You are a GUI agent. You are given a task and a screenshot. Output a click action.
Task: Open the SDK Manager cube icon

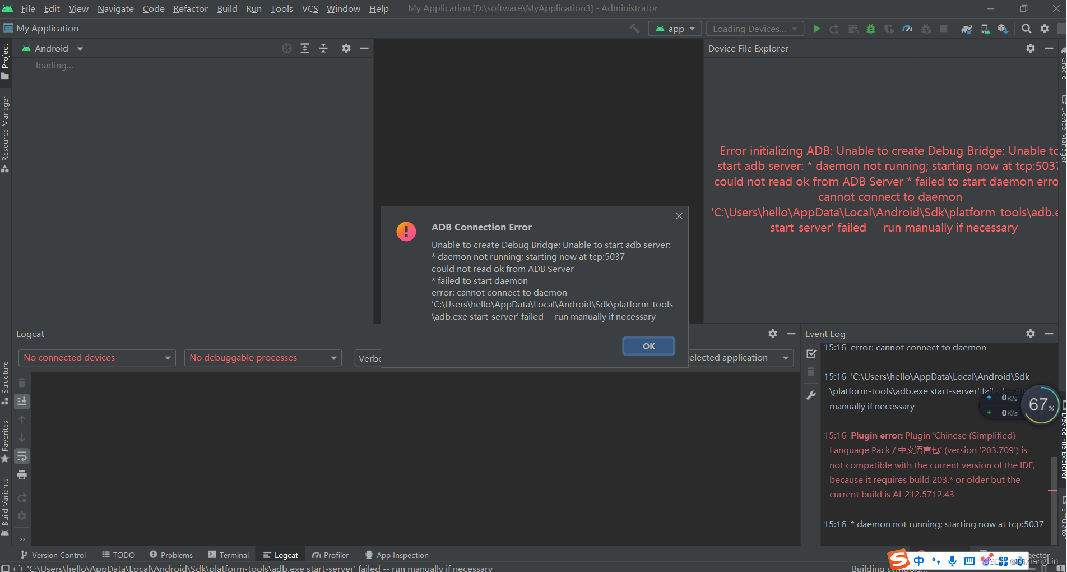pos(1004,29)
